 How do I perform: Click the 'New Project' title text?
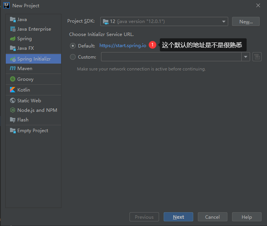tap(26, 6)
